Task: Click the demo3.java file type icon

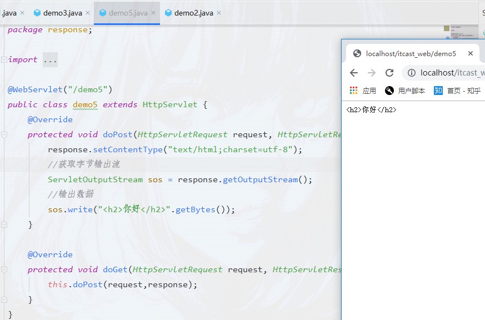Action: (x=37, y=13)
